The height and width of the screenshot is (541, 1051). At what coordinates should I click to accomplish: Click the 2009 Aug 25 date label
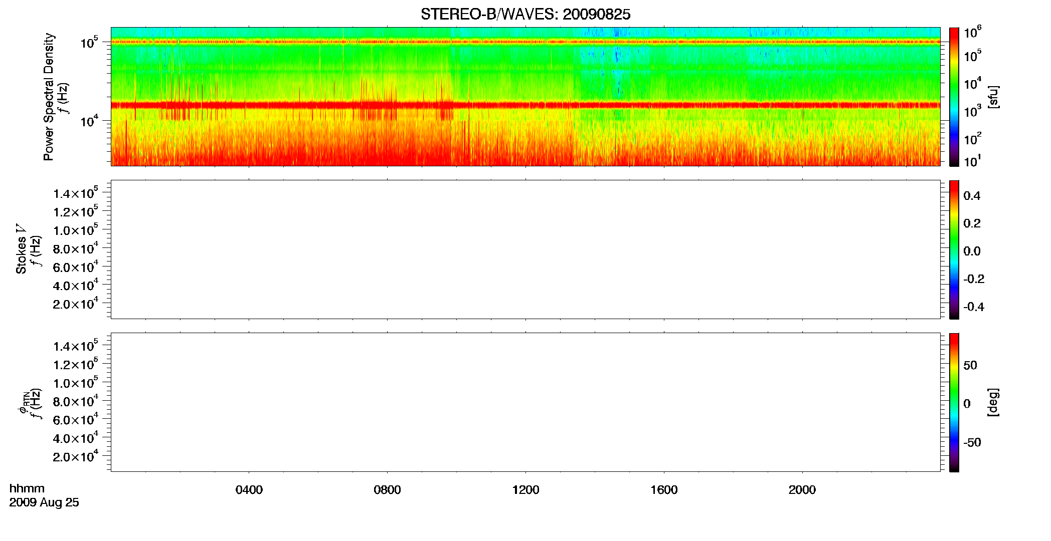[44, 502]
